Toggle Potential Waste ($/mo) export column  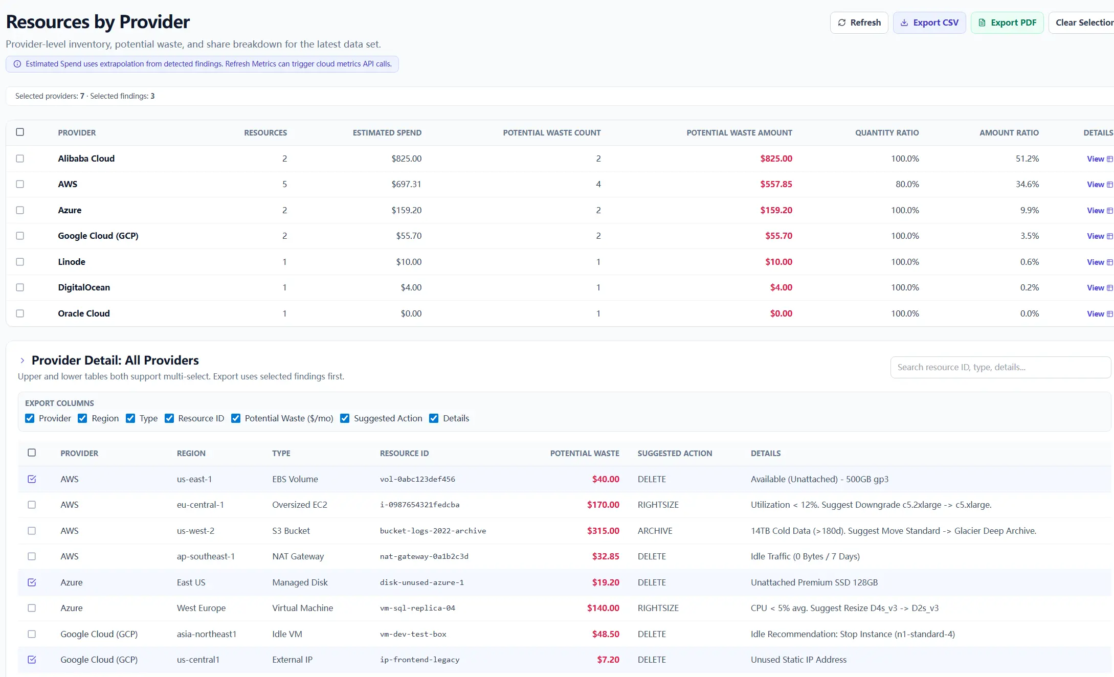click(x=236, y=418)
